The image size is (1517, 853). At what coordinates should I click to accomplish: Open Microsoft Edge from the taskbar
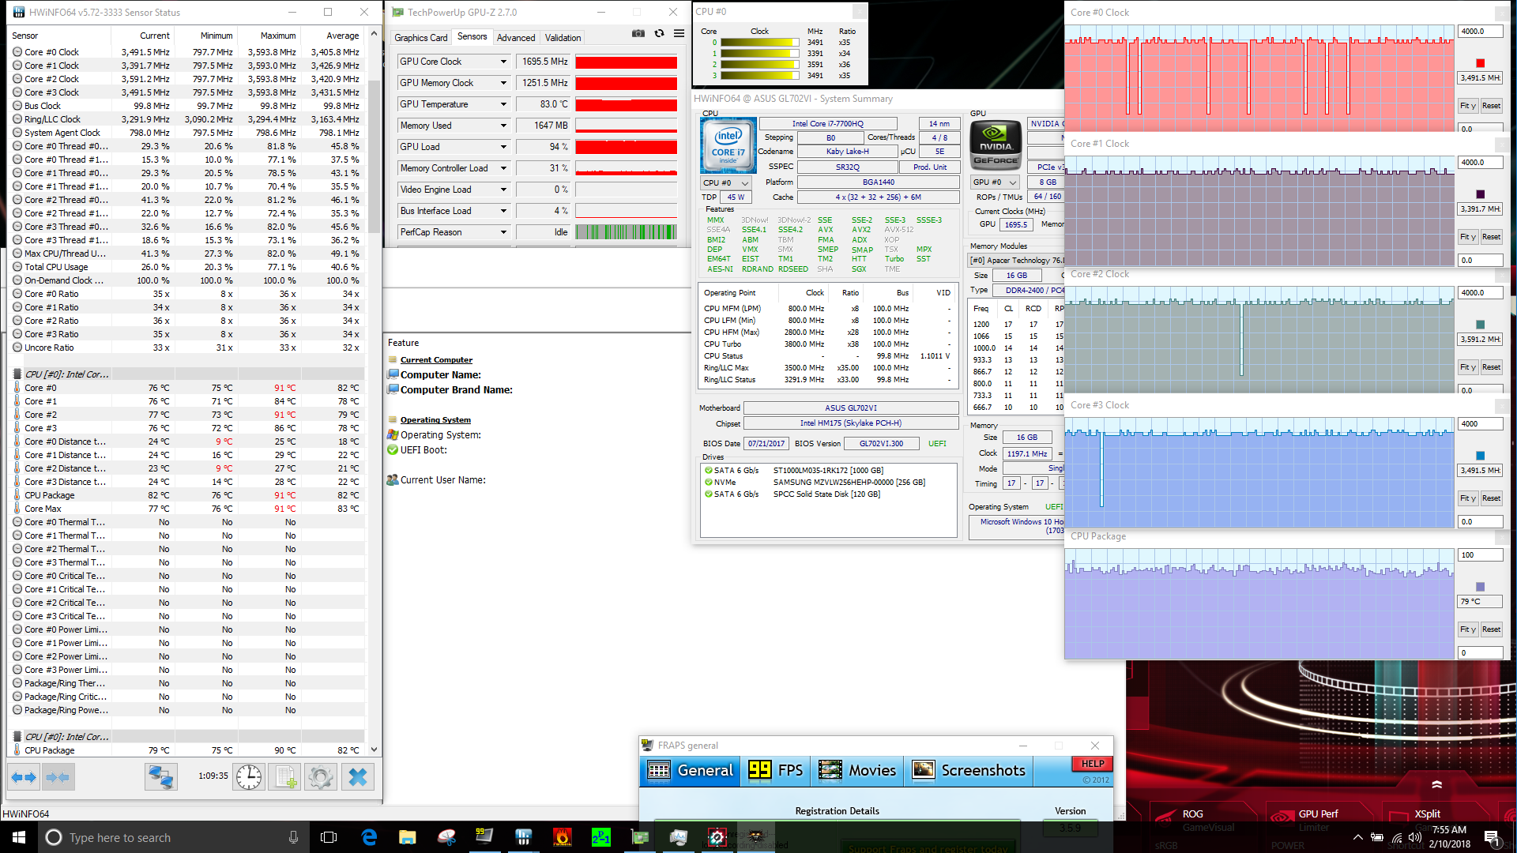(369, 837)
